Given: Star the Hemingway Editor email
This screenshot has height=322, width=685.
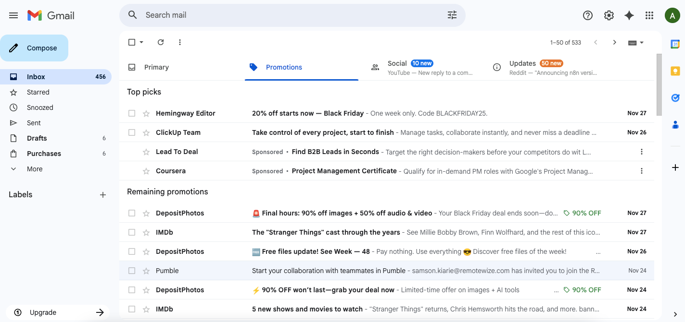Looking at the screenshot, I should (145, 113).
